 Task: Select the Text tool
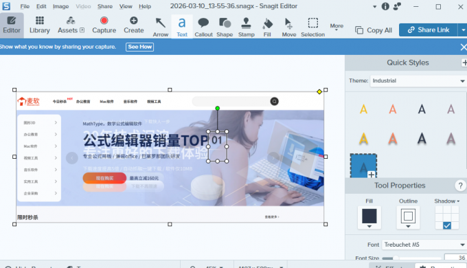tap(182, 27)
